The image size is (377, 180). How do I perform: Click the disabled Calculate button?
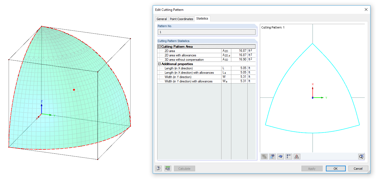pos(184,168)
